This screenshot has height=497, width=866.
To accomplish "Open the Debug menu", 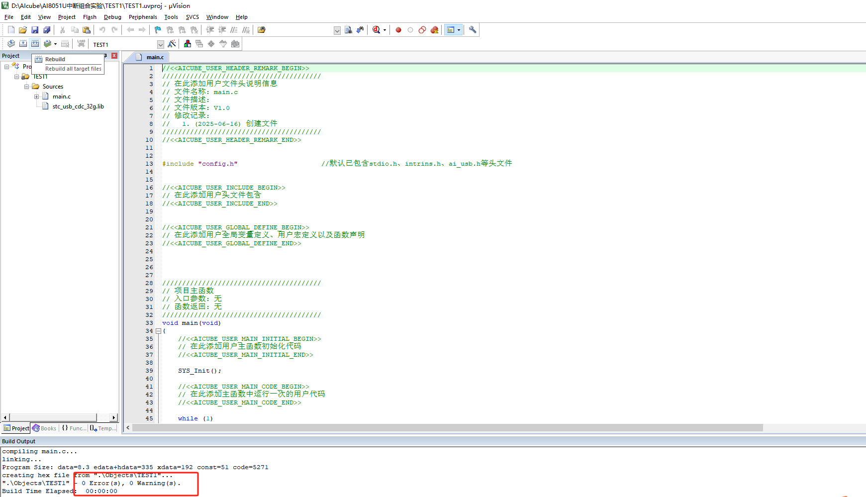I will (112, 17).
